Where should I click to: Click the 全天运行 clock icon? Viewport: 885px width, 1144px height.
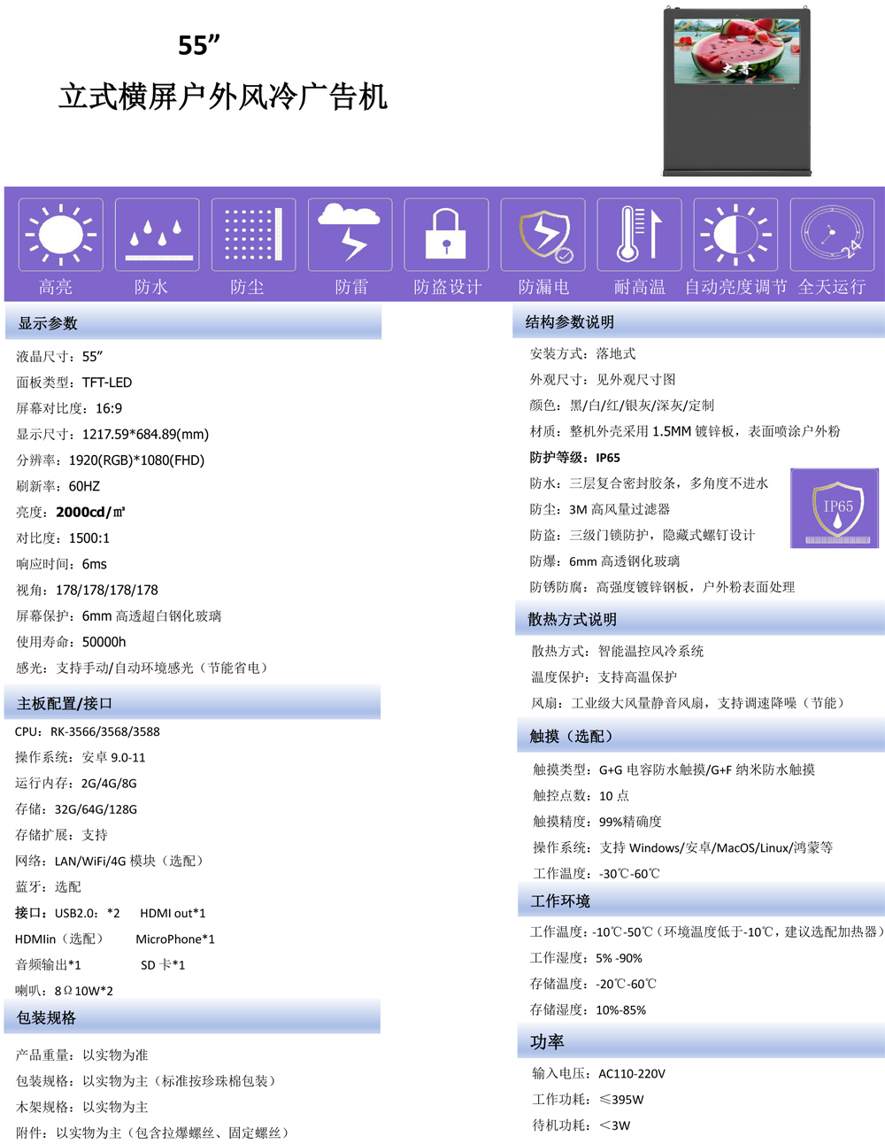[831, 233]
